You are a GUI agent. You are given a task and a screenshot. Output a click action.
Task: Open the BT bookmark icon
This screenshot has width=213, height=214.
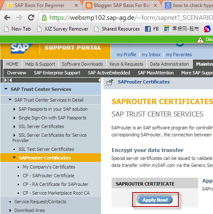pyautogui.click(x=167, y=29)
